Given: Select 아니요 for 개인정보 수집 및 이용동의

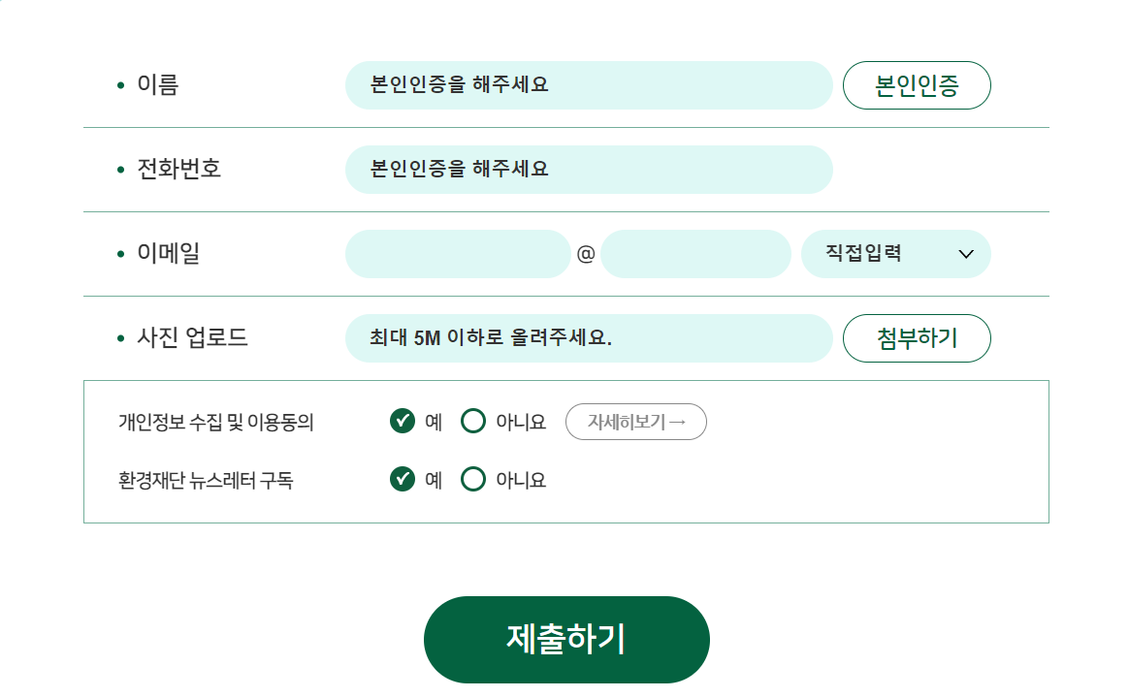Looking at the screenshot, I should click(x=472, y=421).
